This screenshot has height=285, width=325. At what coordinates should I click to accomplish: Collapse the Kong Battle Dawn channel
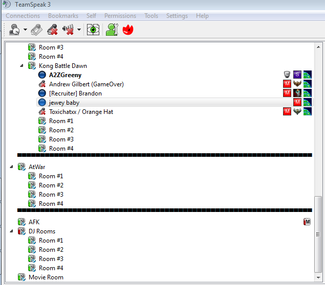(x=22, y=66)
